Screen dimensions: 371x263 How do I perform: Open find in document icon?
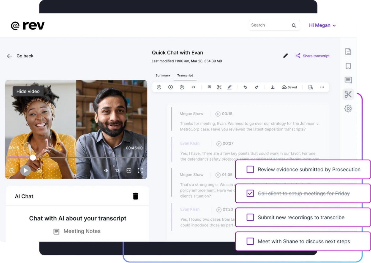click(x=311, y=87)
